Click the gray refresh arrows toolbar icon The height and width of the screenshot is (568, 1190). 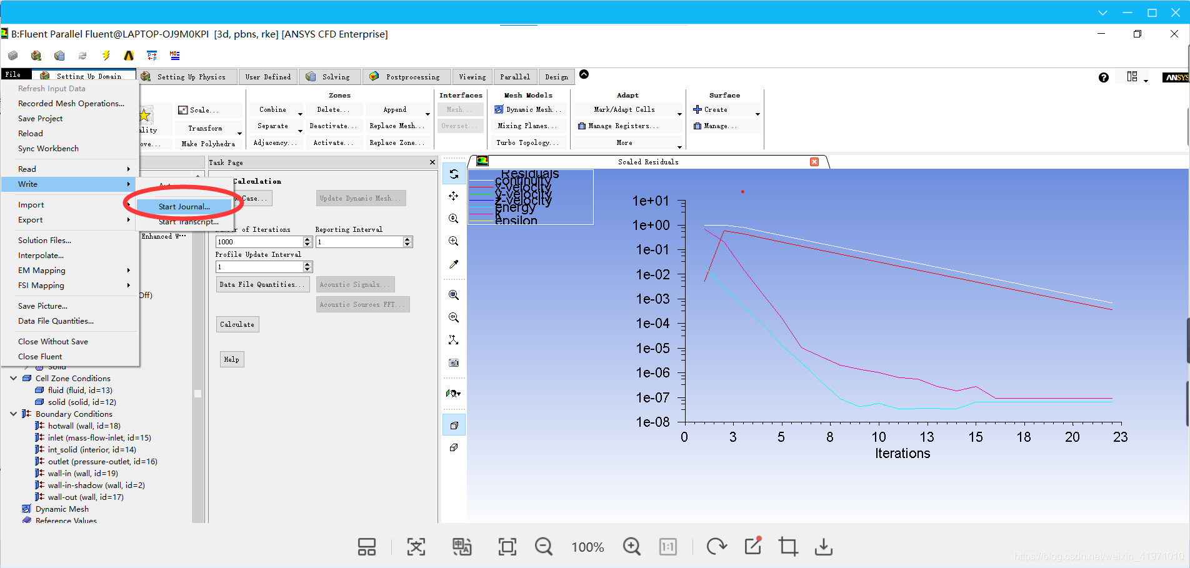click(82, 56)
